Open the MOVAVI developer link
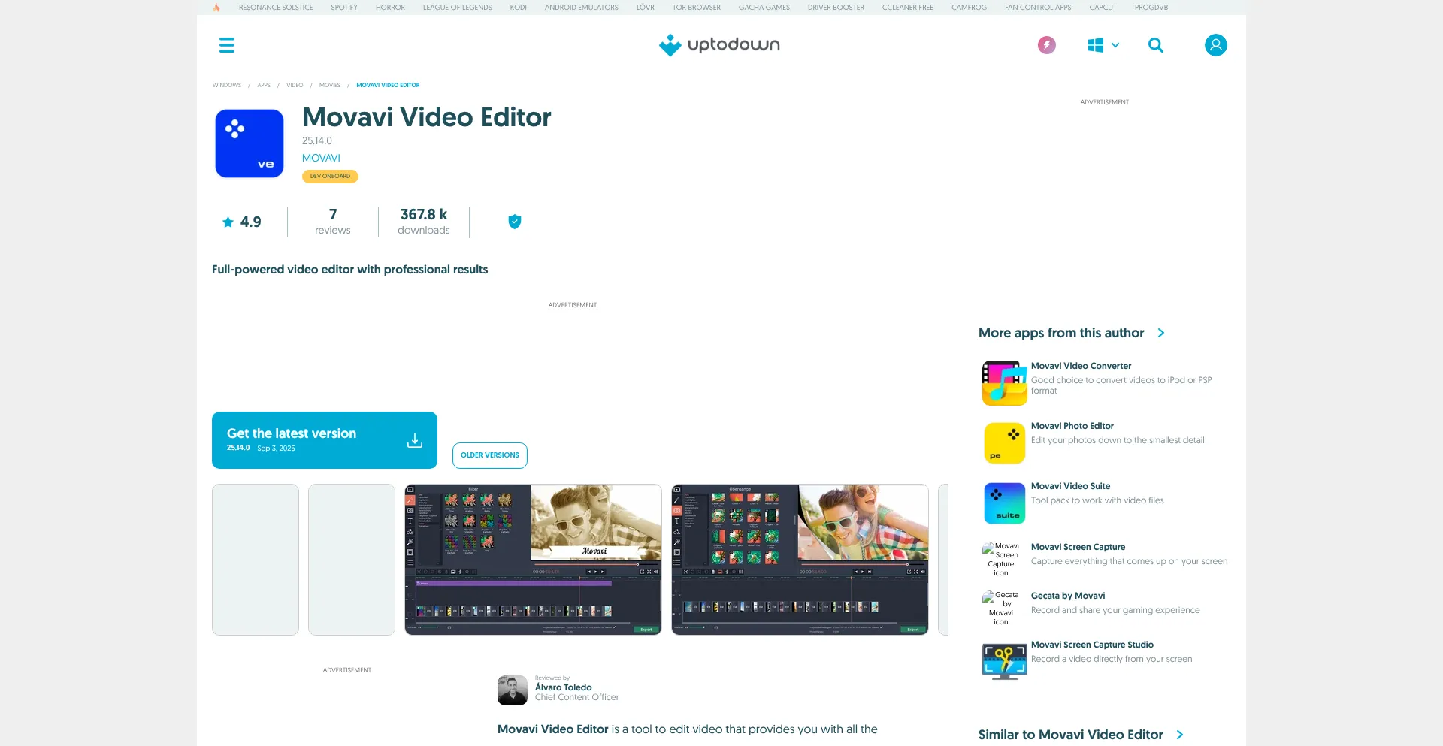 321,158
